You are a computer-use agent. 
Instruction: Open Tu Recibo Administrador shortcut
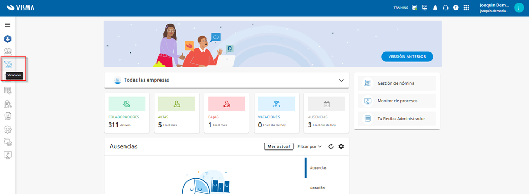point(397,119)
